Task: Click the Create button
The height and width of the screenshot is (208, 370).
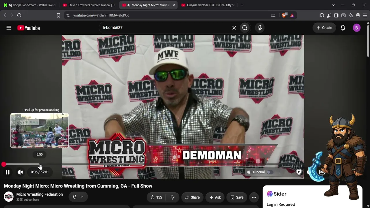Action: [324, 28]
